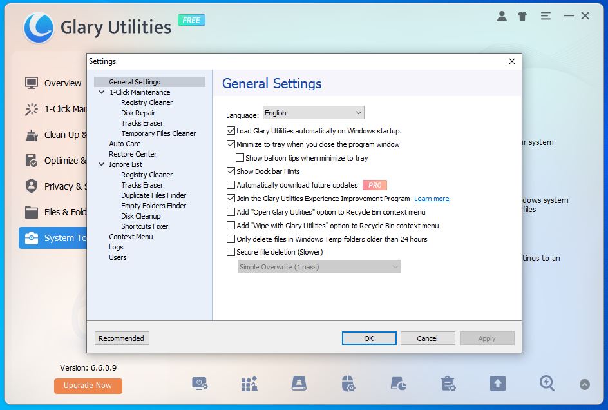Viewport: 608px width, 410px height.
Task: Tick Only delete Temp files older than 24 hours
Action: [x=231, y=239]
